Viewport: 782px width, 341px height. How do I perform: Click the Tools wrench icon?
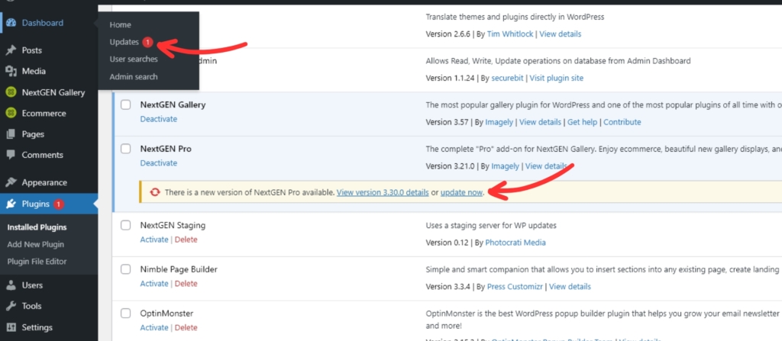[x=11, y=306]
